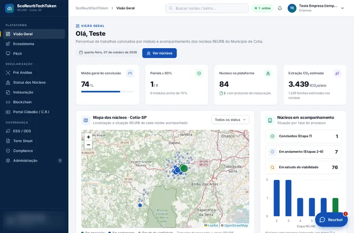Click the green bar in the Etapa chart
The width and height of the screenshot is (354, 233).
[335, 205]
